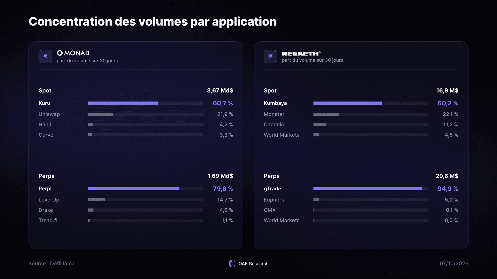Screen dimensions: 497x279
Task: Click the "Perpl" row label
Action: click(45, 189)
